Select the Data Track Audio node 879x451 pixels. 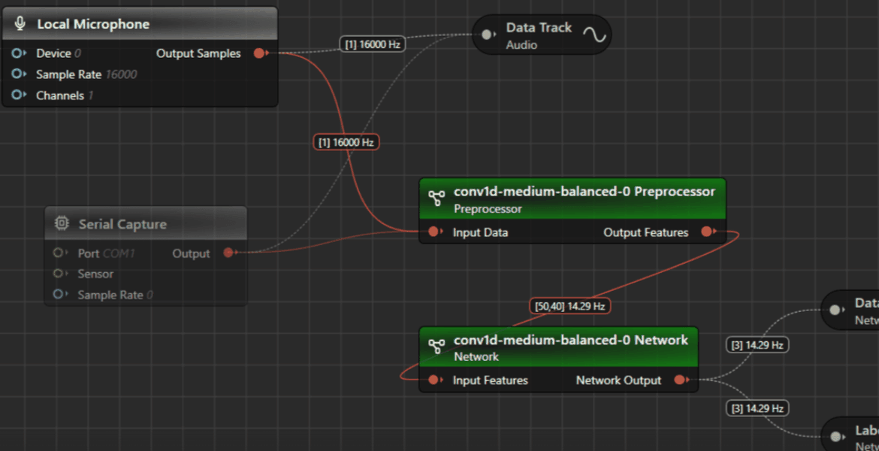542,35
